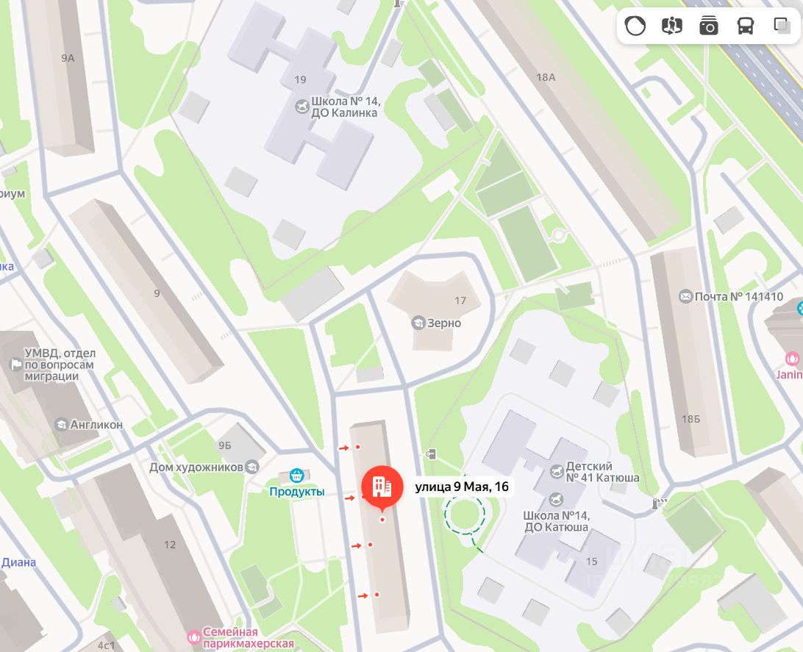
Task: Select Детский № 41 Катюша place
Action: point(602,472)
